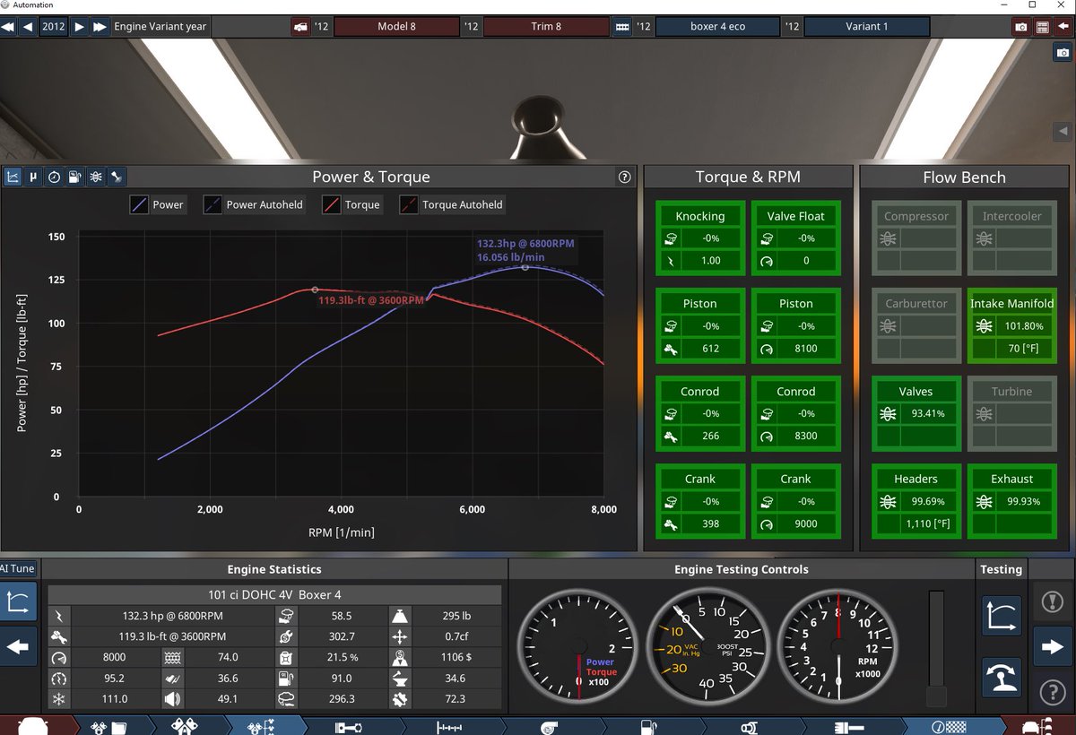Toggle the Torque Autoheld curve legend
Screen dimensions: 1076x735
(x=452, y=204)
